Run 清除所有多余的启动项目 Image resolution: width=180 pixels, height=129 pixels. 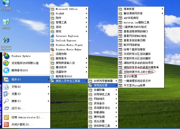click(141, 63)
